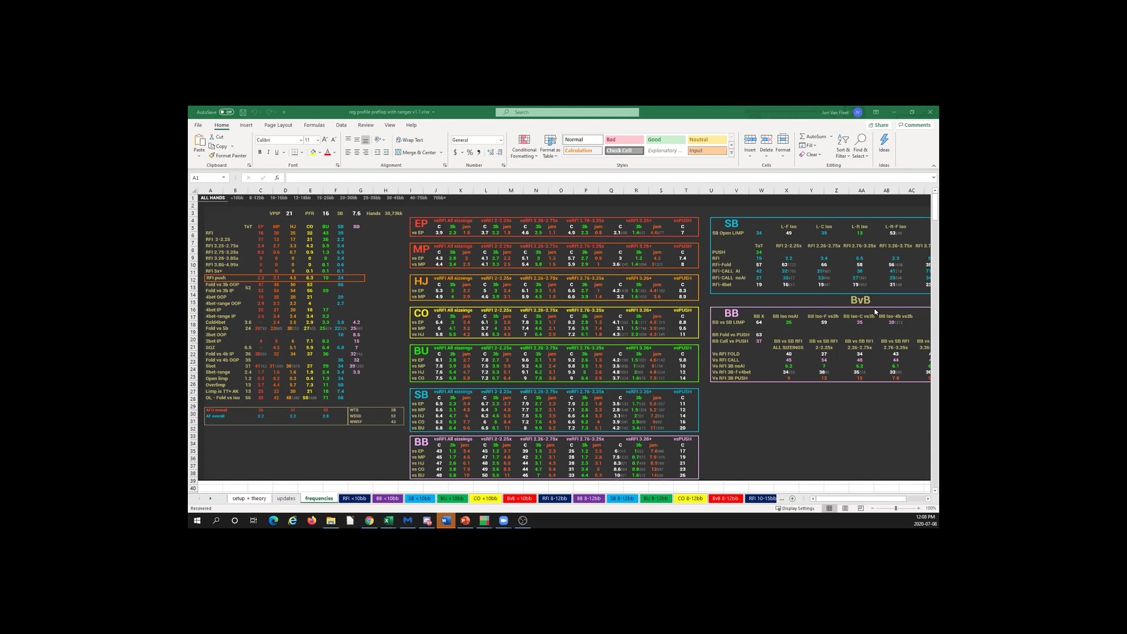The image size is (1127, 634).
Task: Click inside the Name Box
Action: (x=207, y=177)
